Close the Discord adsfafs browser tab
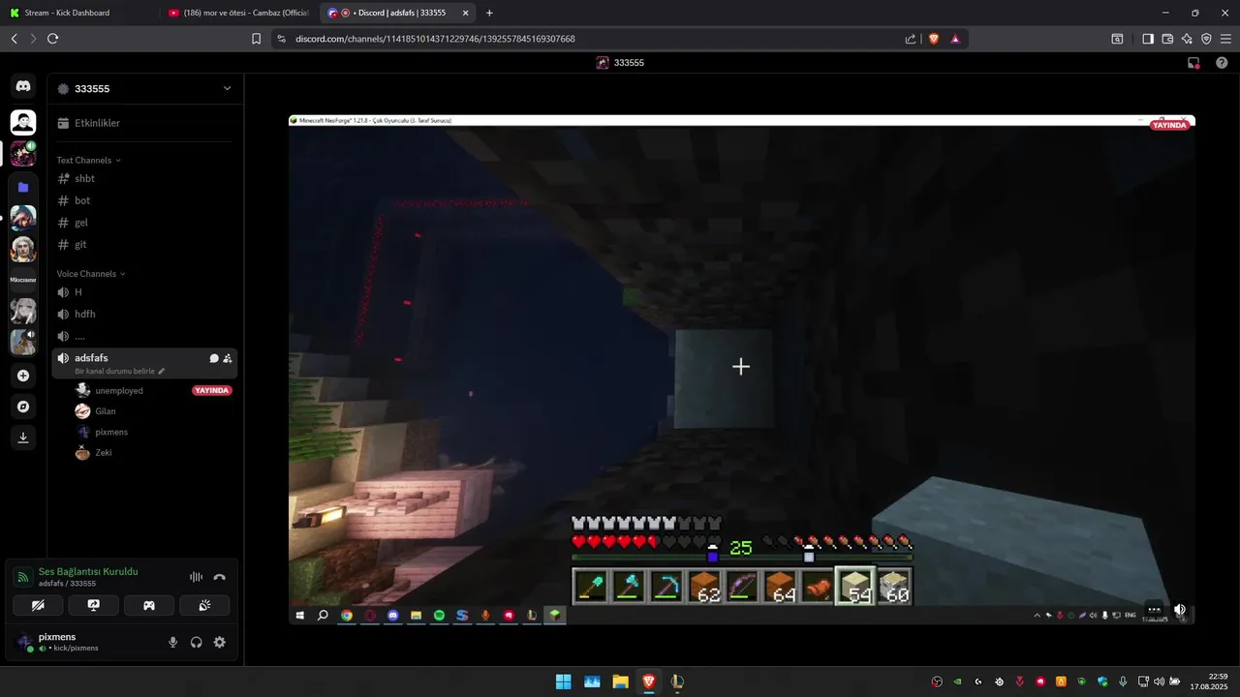Screen dimensions: 1240x697 (x=465, y=13)
